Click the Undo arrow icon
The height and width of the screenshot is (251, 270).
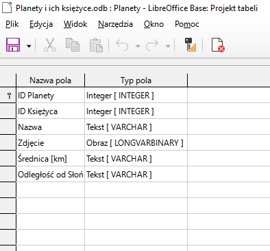click(122, 45)
